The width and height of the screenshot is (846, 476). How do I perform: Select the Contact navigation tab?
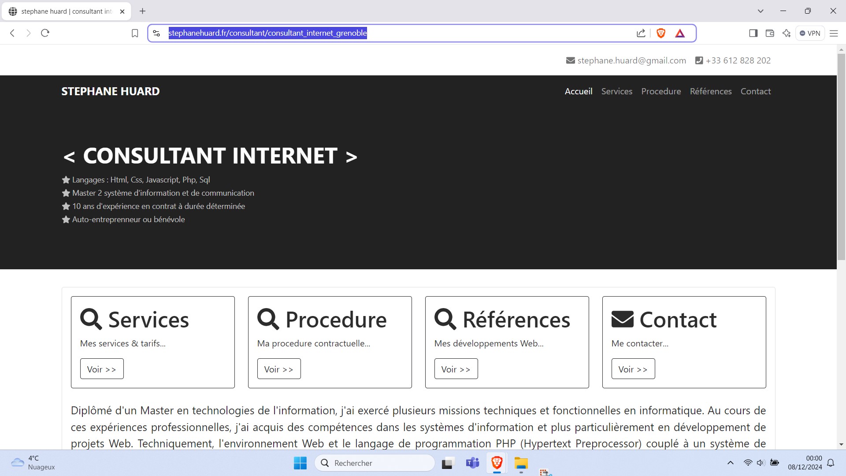(x=755, y=91)
